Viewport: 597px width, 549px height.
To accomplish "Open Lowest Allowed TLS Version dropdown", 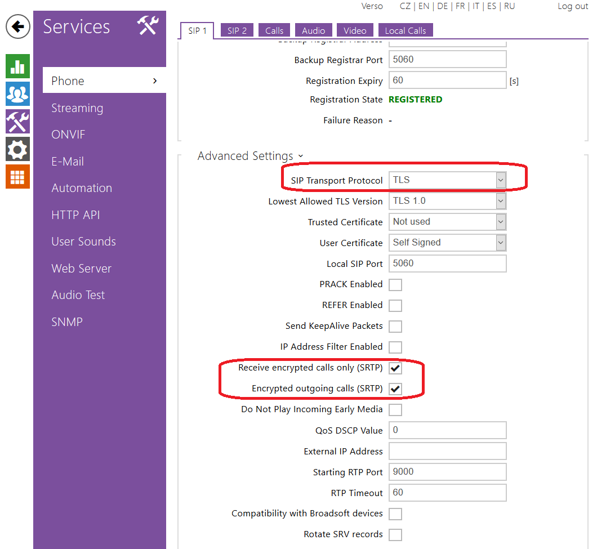I will (x=448, y=201).
